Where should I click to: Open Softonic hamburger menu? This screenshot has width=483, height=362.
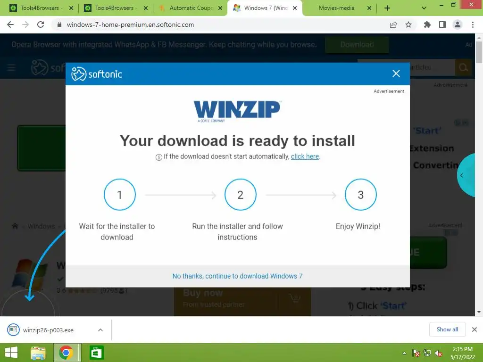(x=11, y=67)
